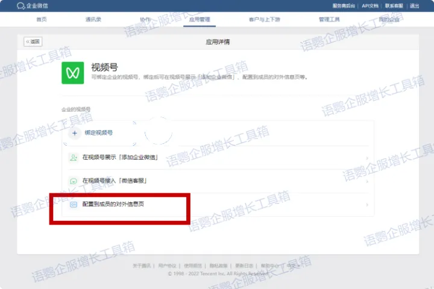Go to the 协作 tab

[145, 19]
